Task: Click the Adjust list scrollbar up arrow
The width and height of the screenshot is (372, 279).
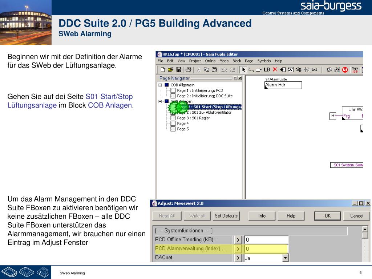Action: point(365,229)
